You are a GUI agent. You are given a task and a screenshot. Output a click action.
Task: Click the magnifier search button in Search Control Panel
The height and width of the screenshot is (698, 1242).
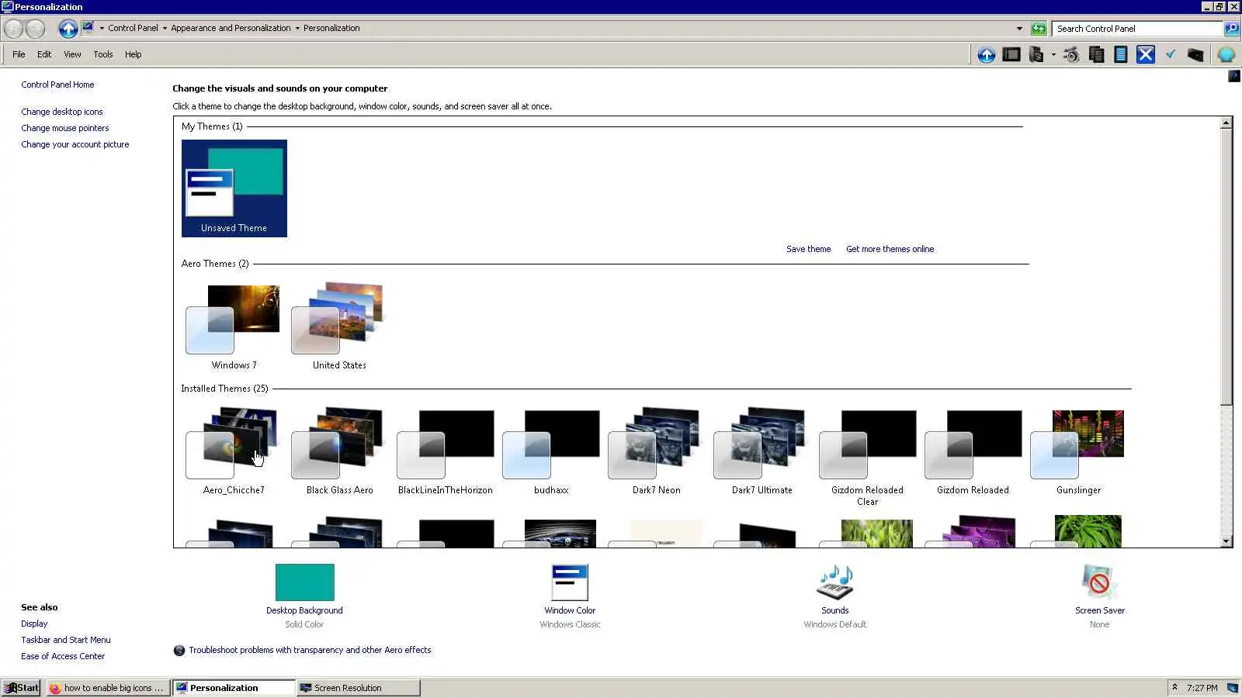[1231, 29]
